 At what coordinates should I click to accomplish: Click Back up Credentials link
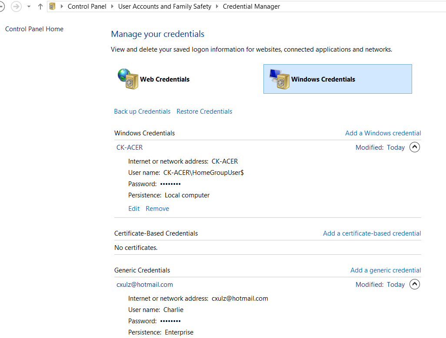click(142, 112)
